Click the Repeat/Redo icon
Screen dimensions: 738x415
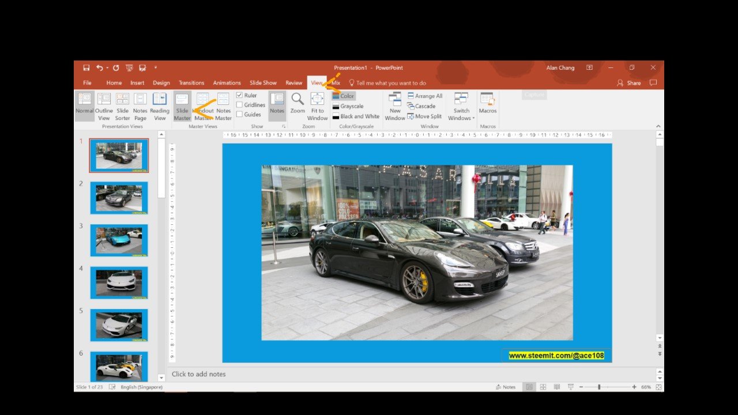click(x=115, y=68)
